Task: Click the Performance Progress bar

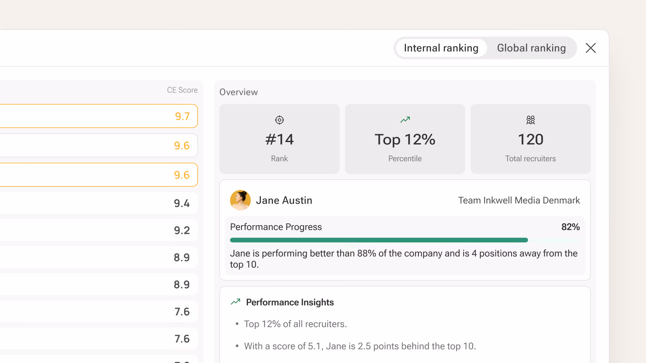Action: pos(405,240)
